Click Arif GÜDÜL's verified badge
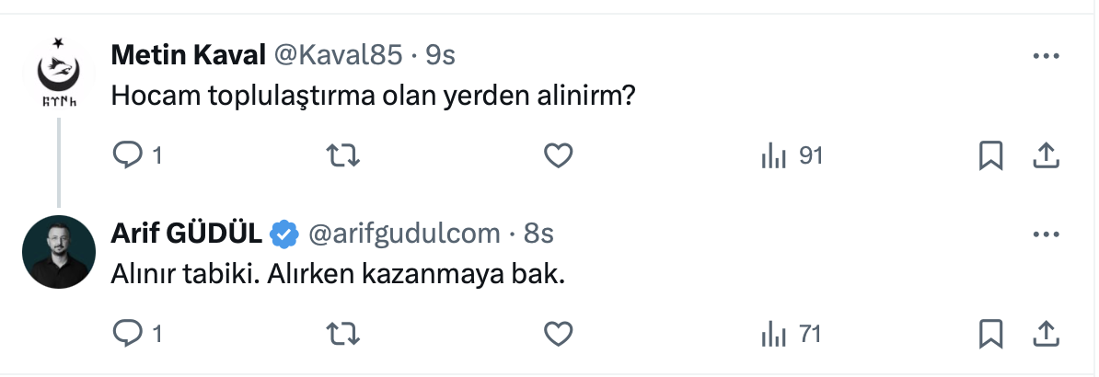 click(284, 234)
